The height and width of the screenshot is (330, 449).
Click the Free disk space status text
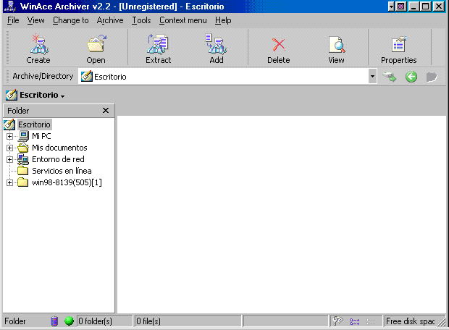(411, 321)
